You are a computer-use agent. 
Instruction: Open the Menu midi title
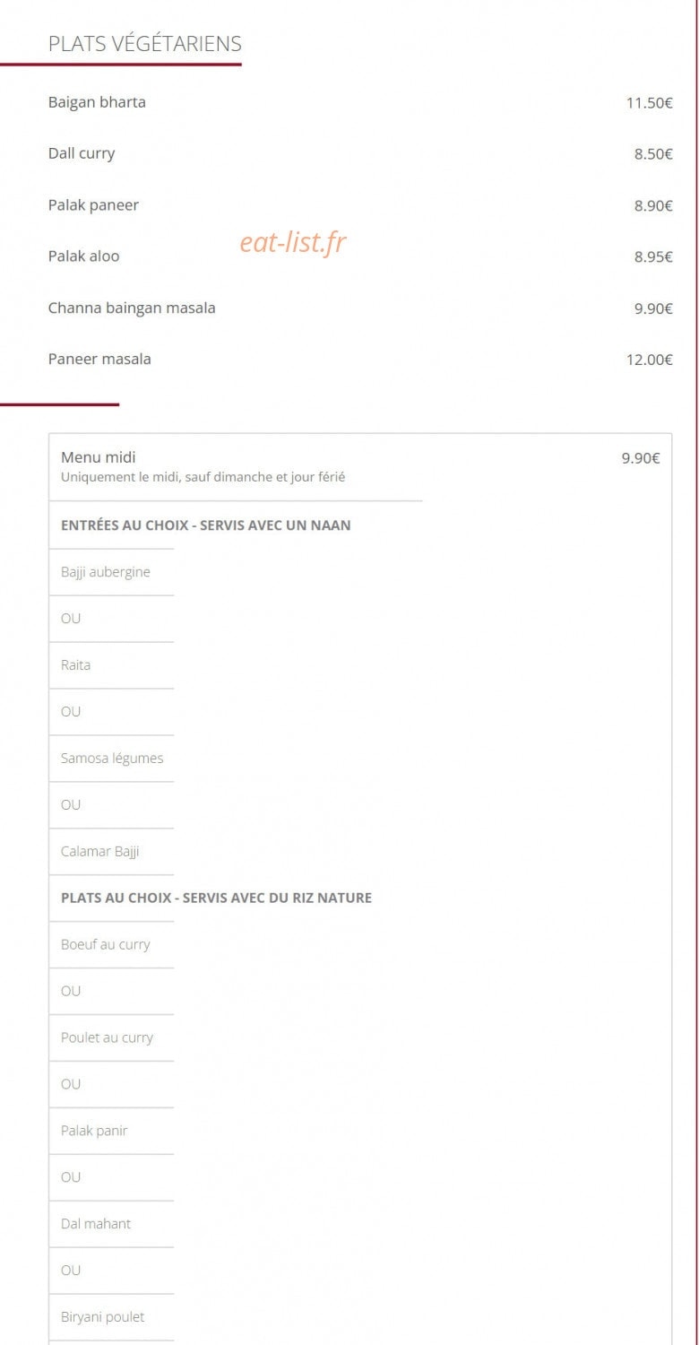click(x=99, y=457)
